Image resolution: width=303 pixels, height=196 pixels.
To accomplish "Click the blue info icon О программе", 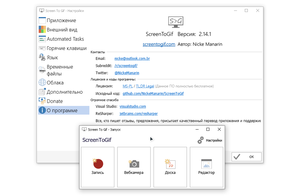I will tap(42, 110).
